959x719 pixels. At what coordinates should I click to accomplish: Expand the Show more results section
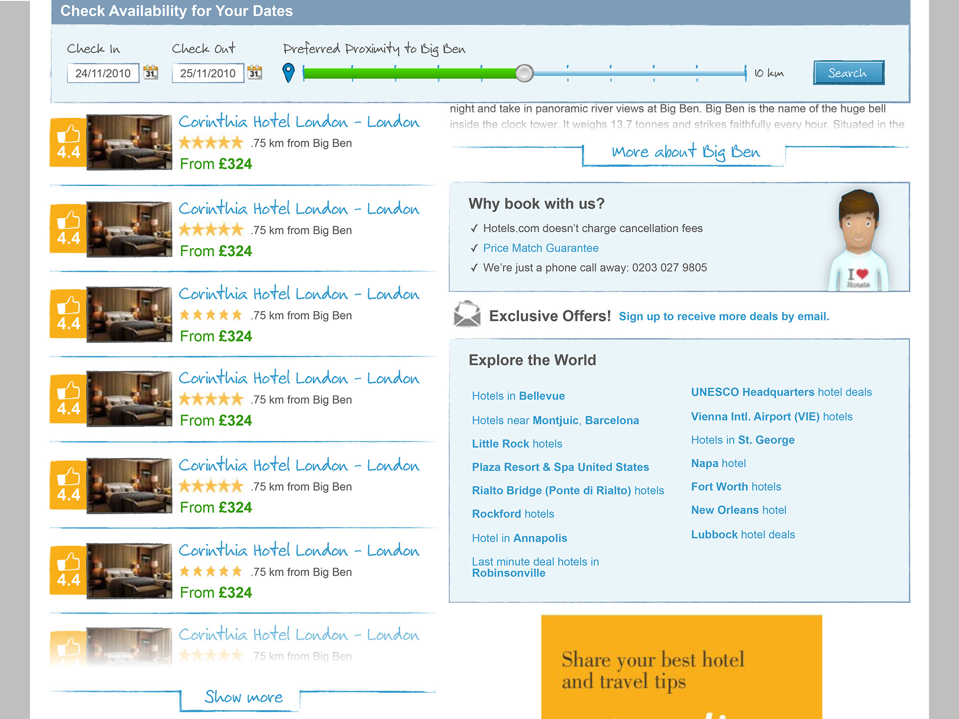[x=243, y=697]
